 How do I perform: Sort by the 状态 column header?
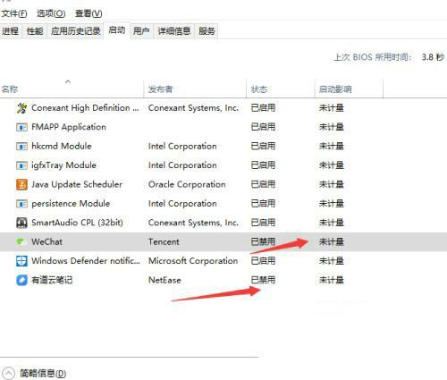click(281, 89)
